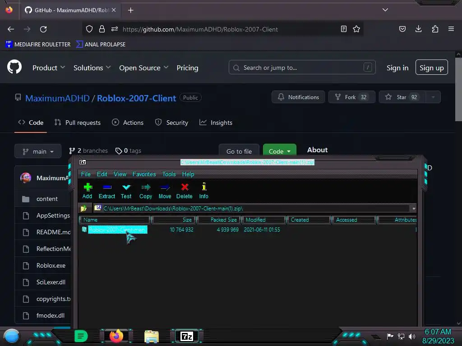Sort by Packed Size column header
This screenshot has height=346, width=462.
[x=219, y=220]
